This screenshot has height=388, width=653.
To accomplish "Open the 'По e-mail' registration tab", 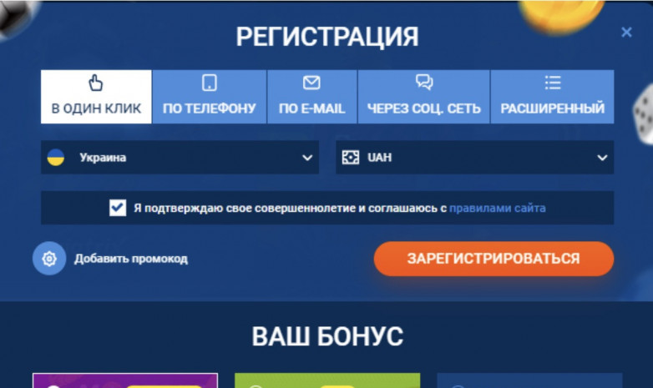I will click(x=312, y=97).
